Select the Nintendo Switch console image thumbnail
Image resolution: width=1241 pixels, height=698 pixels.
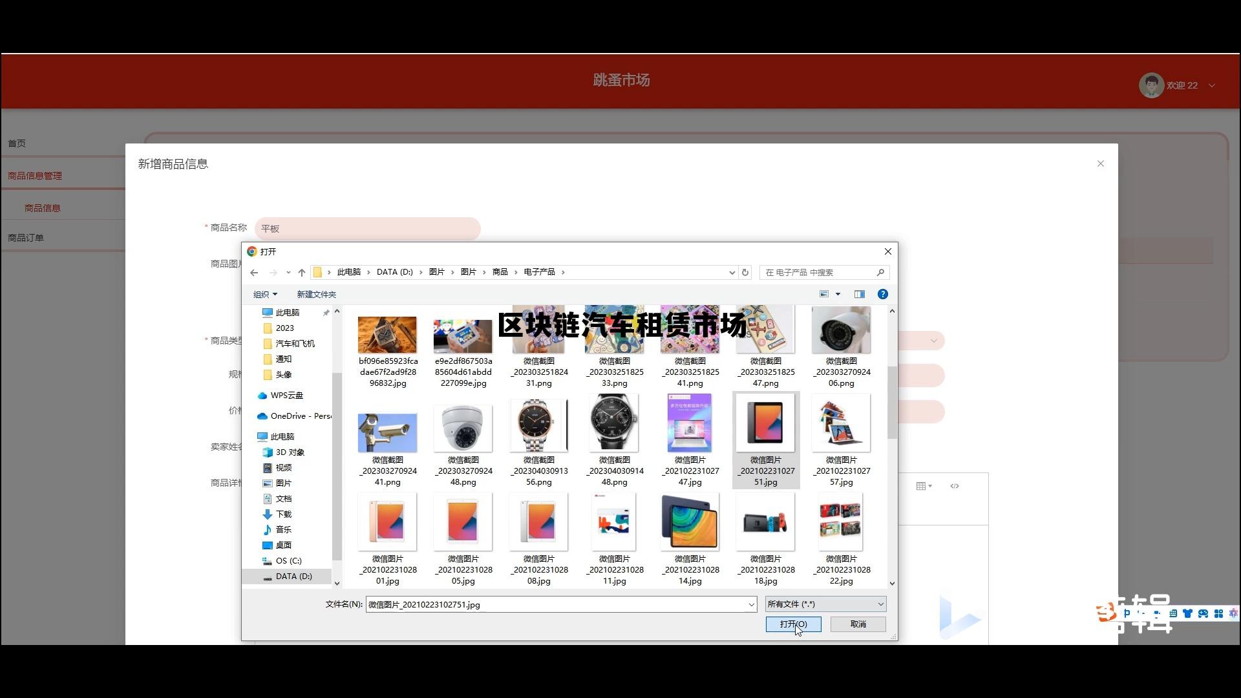click(765, 522)
